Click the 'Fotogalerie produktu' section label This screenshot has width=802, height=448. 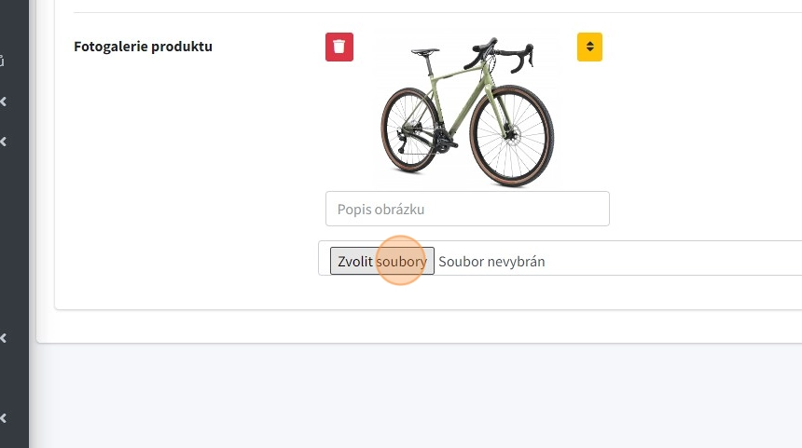pyautogui.click(x=143, y=46)
